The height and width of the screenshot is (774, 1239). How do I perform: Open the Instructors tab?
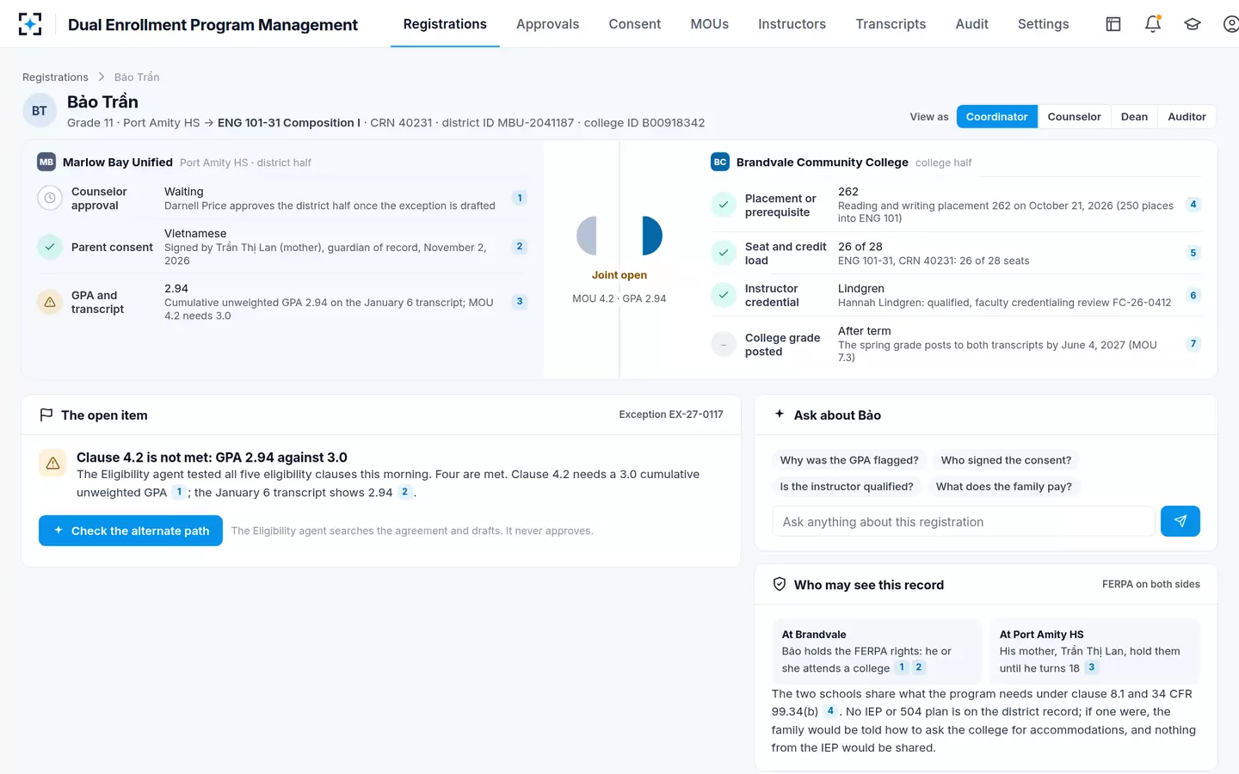(x=792, y=24)
